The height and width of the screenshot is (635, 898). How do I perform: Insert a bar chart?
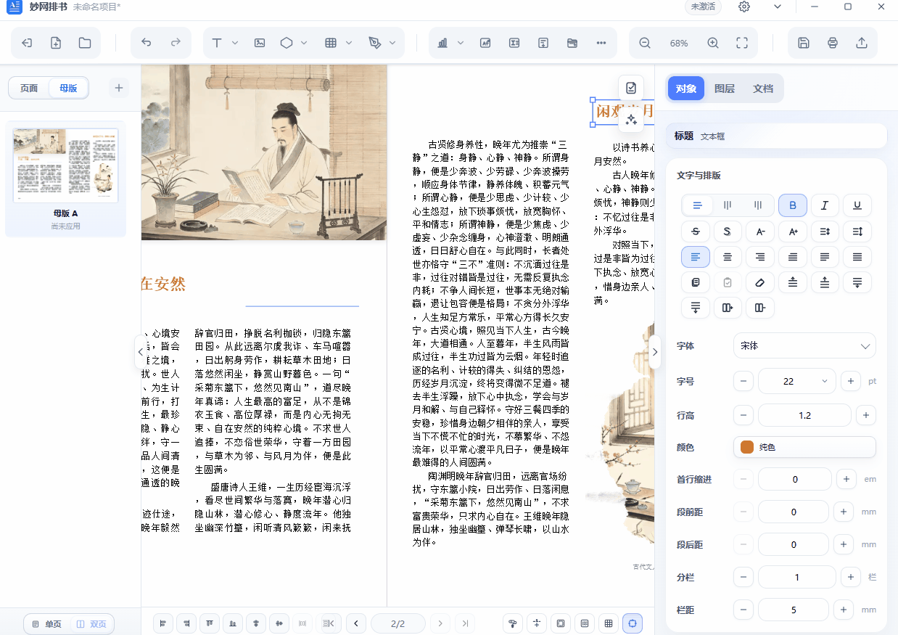[x=442, y=43]
